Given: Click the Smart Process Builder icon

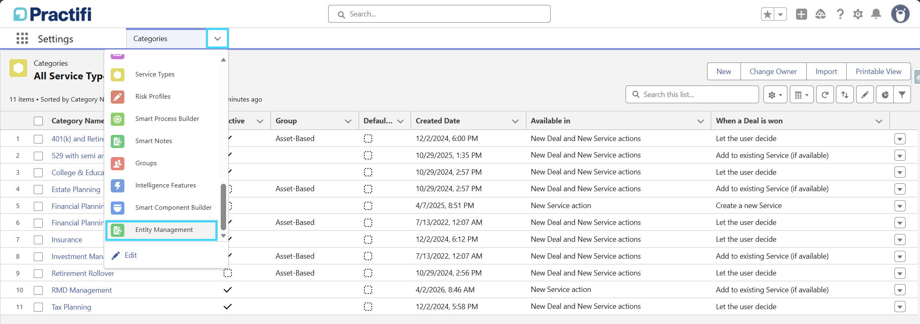Looking at the screenshot, I should click(117, 119).
